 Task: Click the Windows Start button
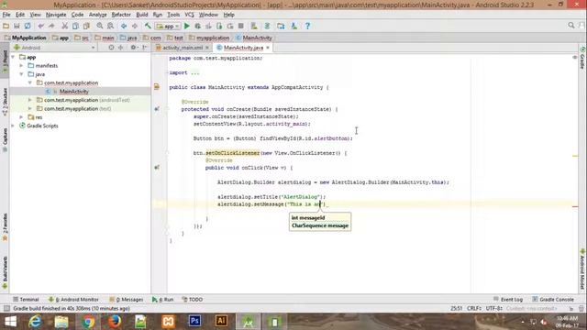pyautogui.click(x=10, y=322)
